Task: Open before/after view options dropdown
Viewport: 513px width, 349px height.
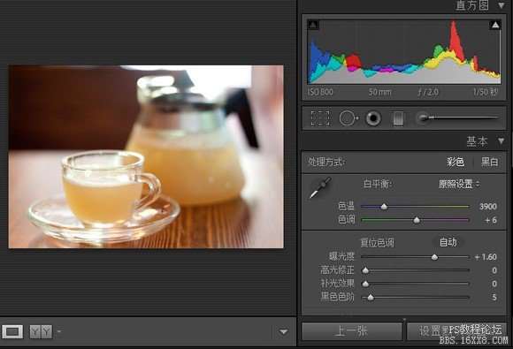Action: coord(59,331)
